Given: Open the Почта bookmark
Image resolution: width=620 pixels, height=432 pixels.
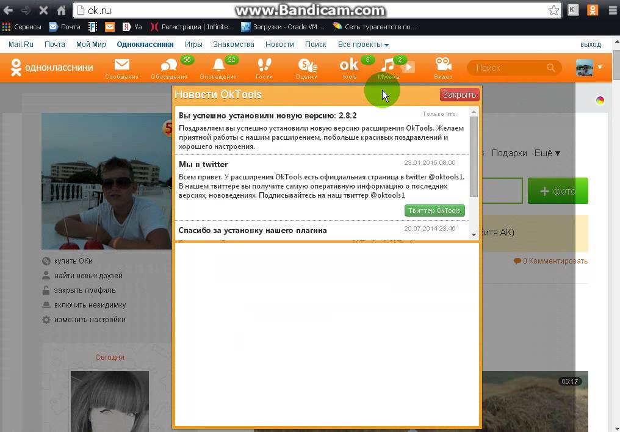Looking at the screenshot, I should click(x=65, y=27).
